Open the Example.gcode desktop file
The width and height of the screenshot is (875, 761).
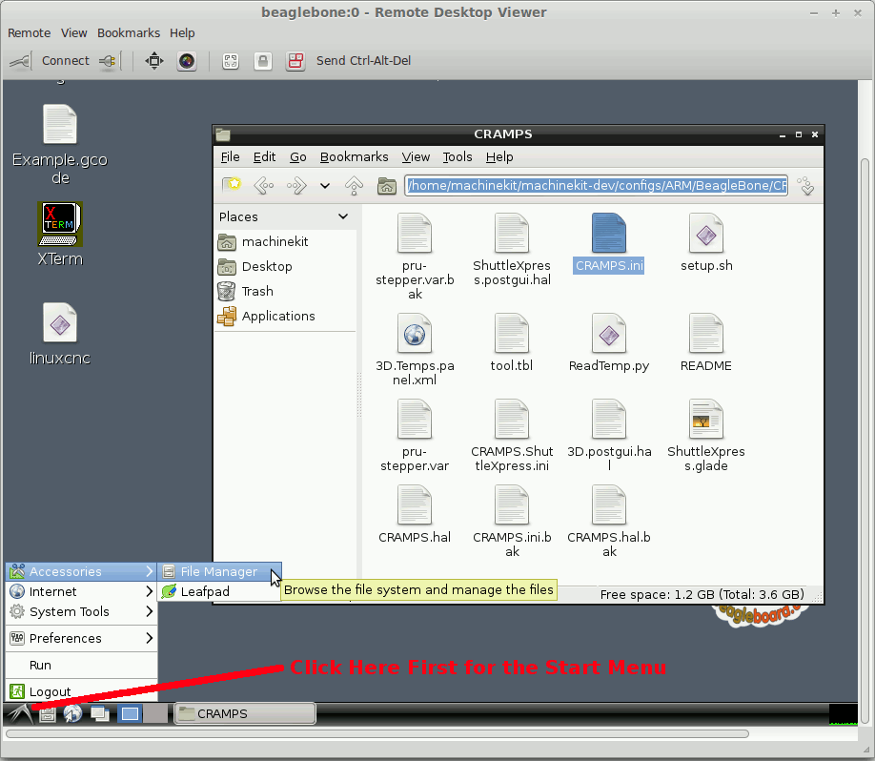(x=60, y=145)
